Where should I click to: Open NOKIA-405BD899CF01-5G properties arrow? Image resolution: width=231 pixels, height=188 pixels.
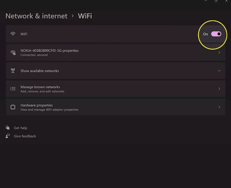click(x=219, y=52)
